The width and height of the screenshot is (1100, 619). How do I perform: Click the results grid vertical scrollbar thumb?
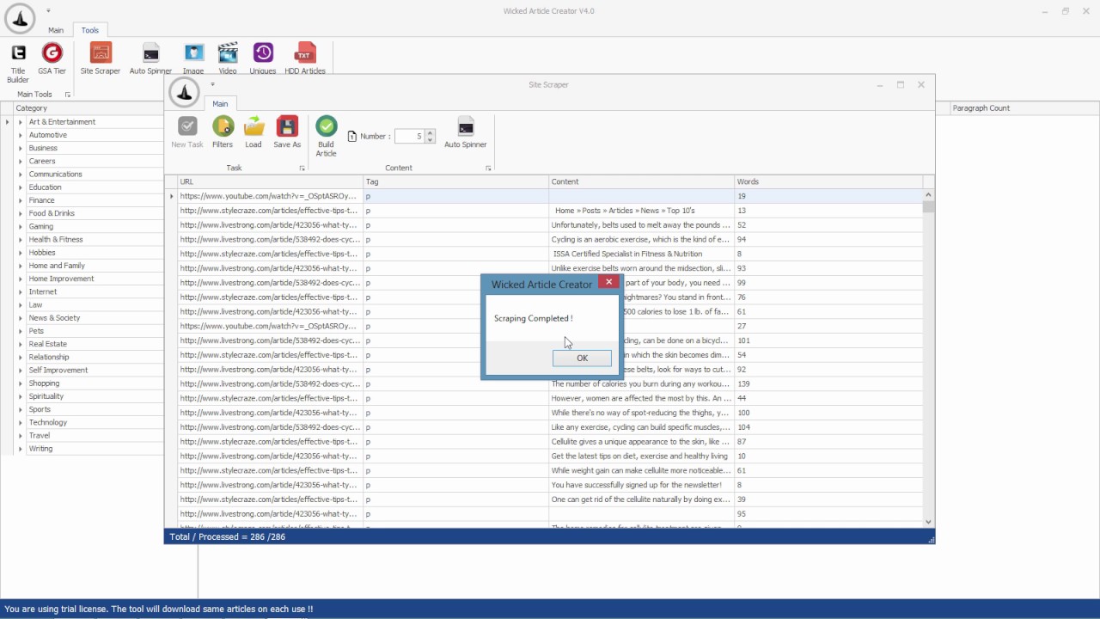pos(928,206)
